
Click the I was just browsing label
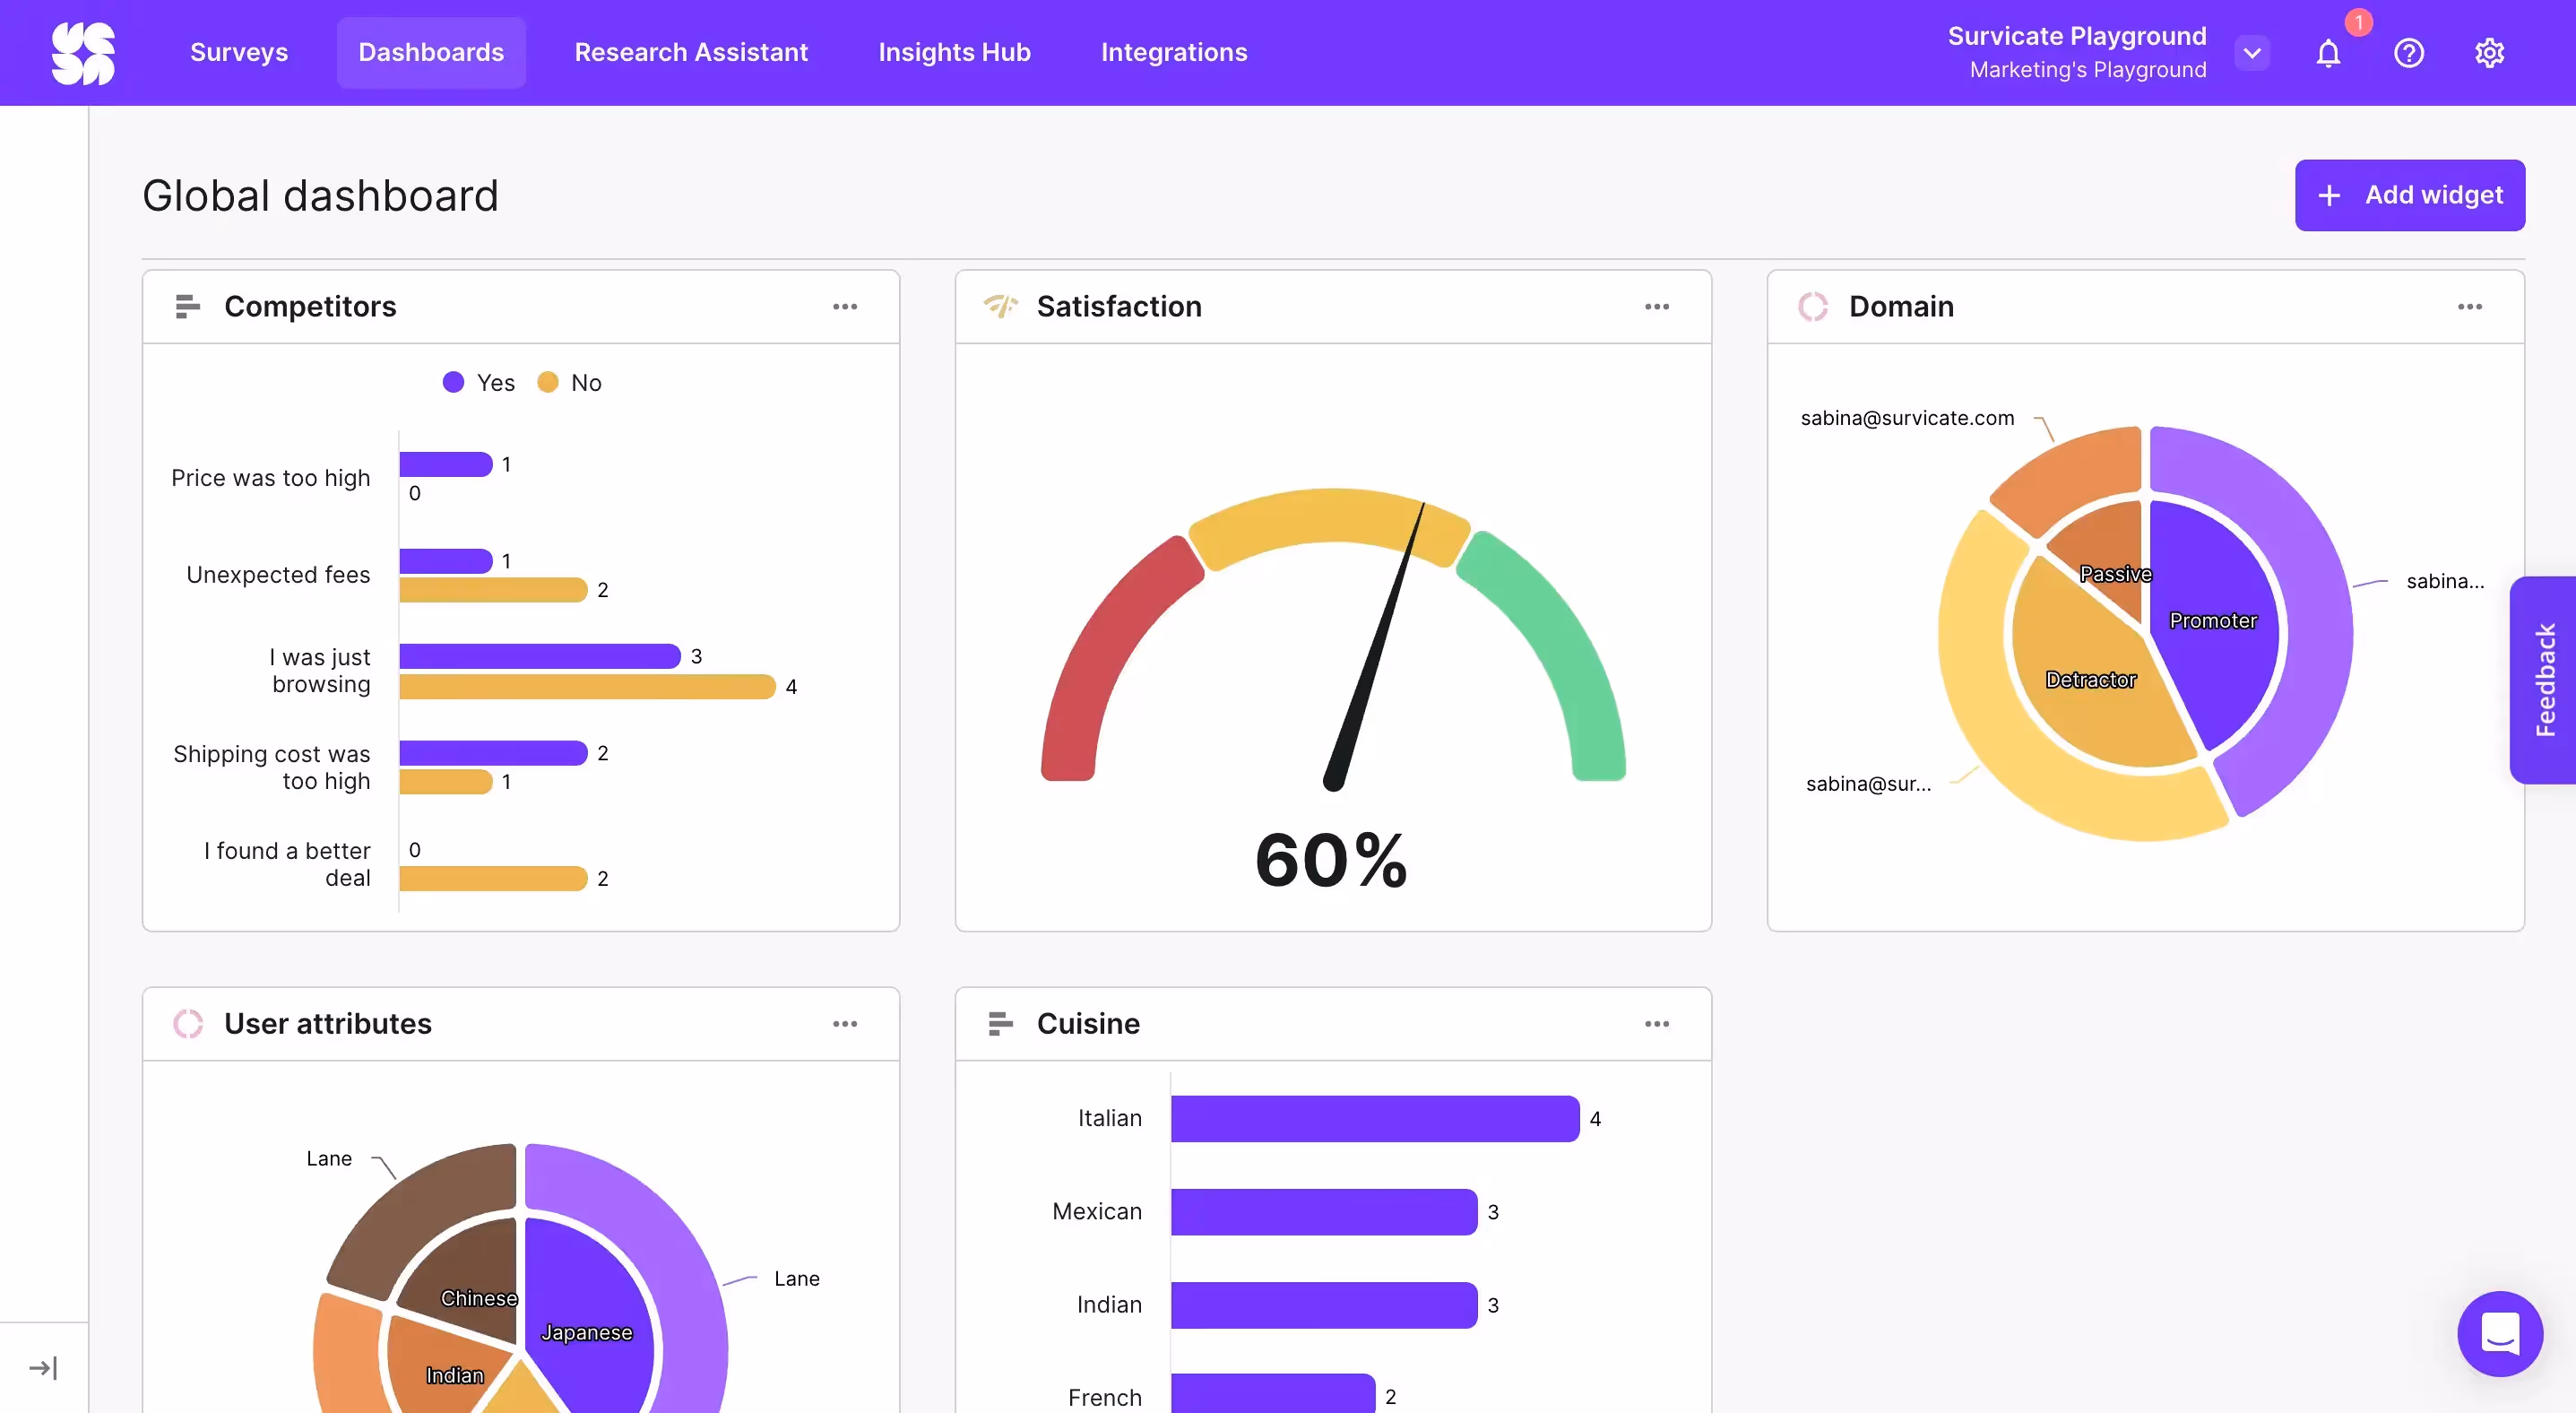click(x=320, y=671)
